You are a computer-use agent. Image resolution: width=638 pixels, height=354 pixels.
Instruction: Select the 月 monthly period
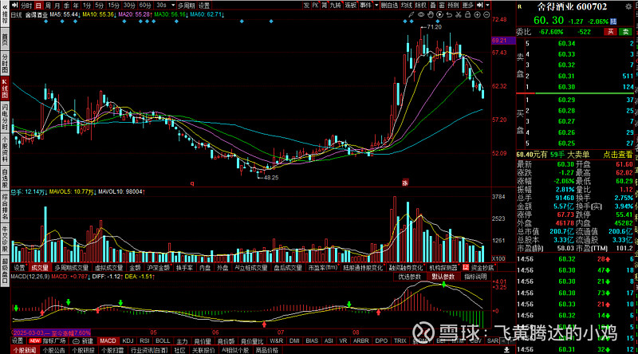coord(57,6)
